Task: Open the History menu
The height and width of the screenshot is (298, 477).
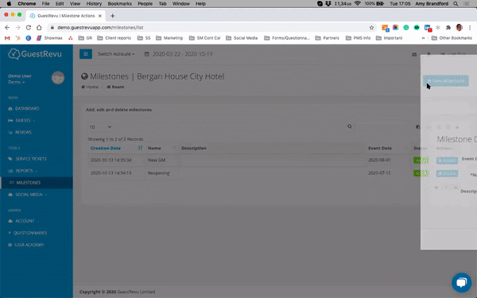Action: click(94, 4)
